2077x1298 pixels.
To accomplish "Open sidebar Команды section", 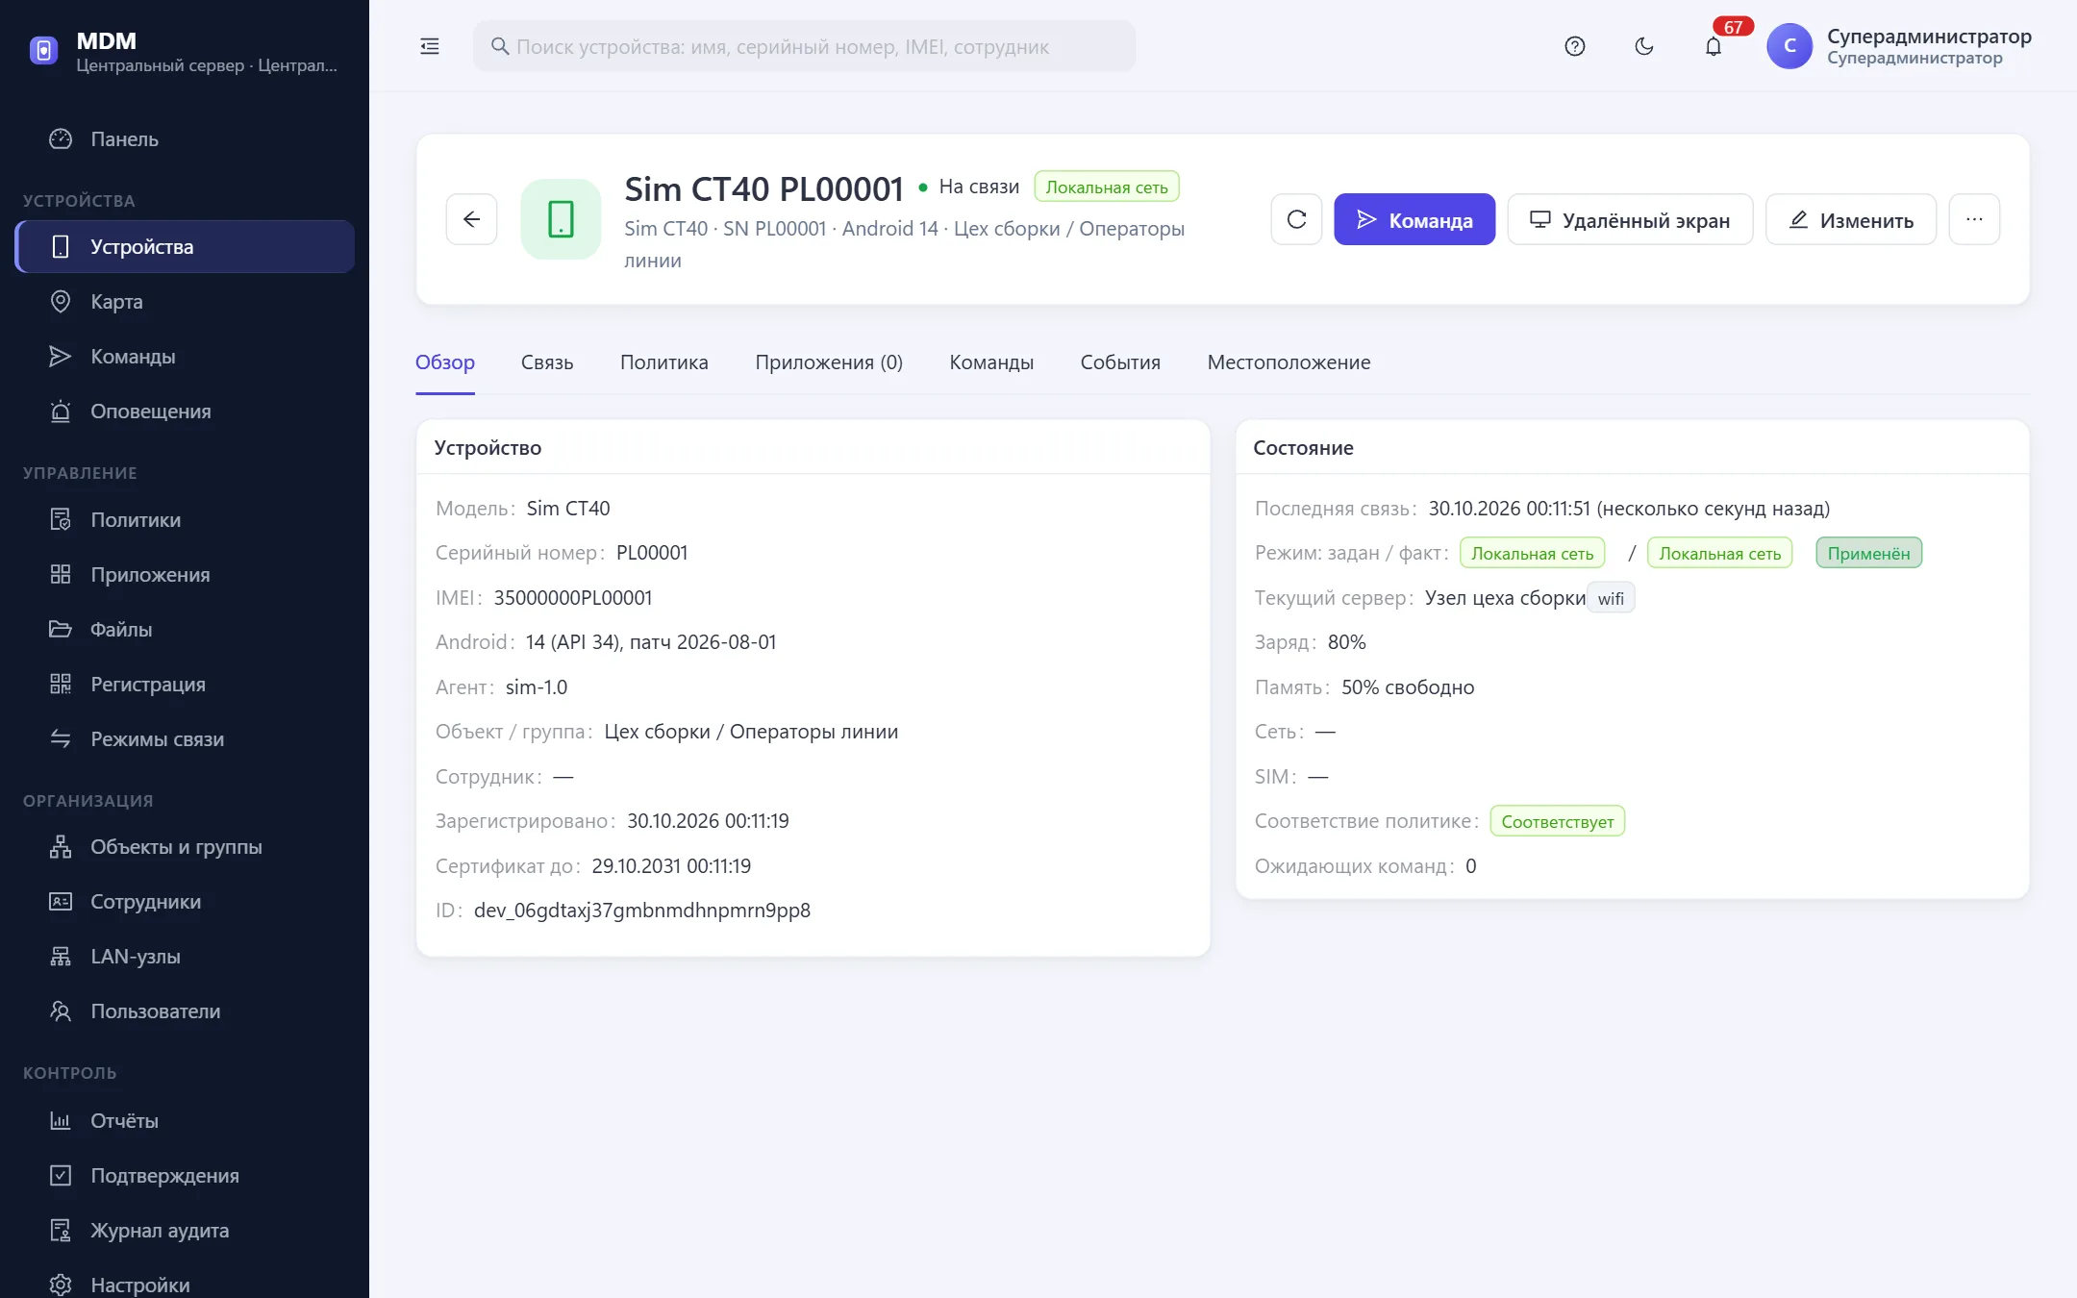I will click(x=185, y=356).
